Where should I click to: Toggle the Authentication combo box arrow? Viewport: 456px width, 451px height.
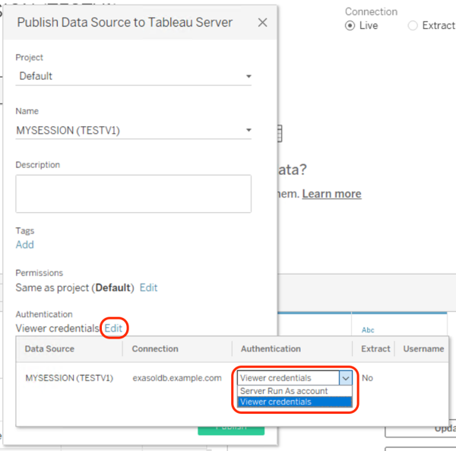346,378
